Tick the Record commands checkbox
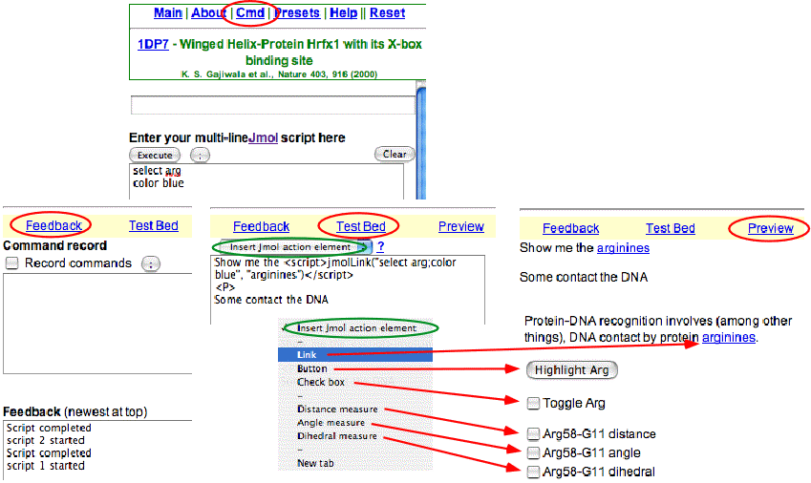The width and height of the screenshot is (811, 483). click(12, 262)
